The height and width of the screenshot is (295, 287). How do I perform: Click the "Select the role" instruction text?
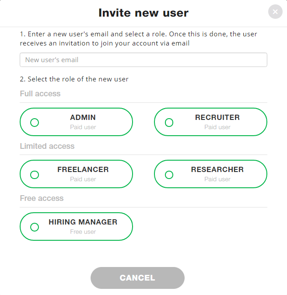(74, 79)
